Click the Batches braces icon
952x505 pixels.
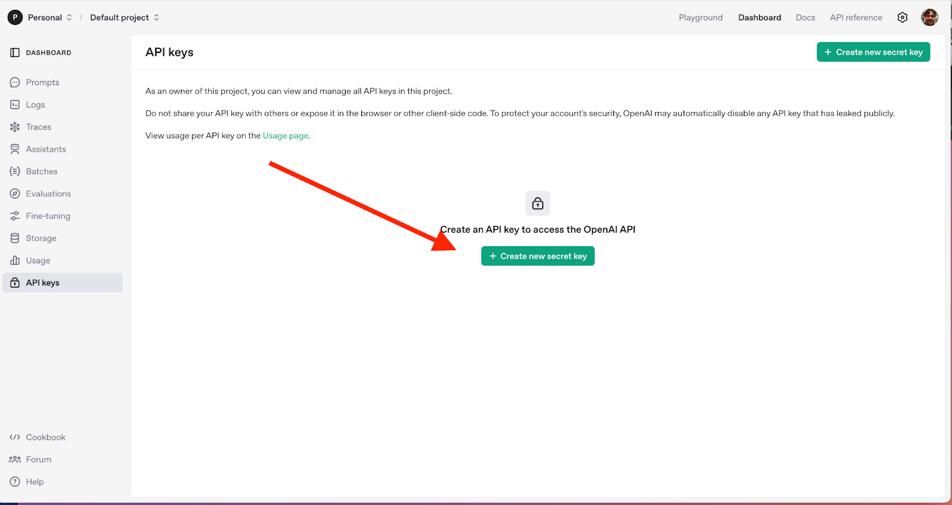click(15, 171)
